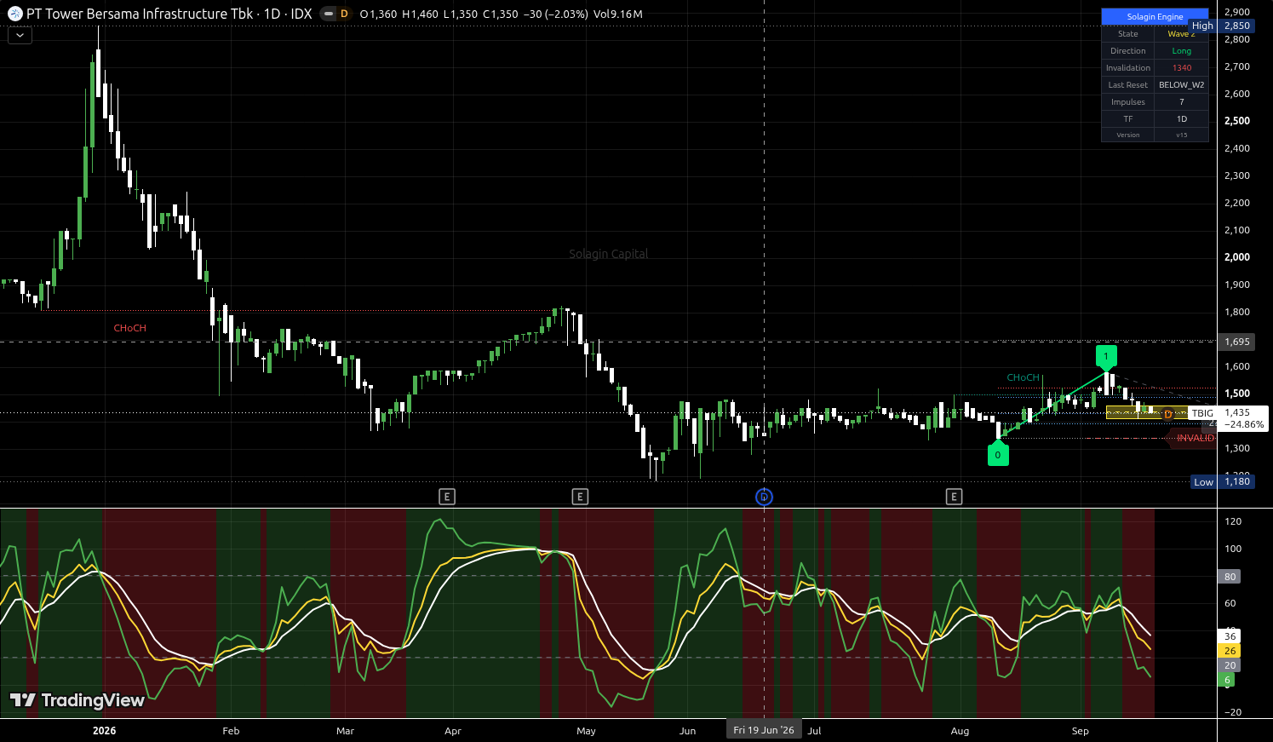Click the TBIG 1,435 last-price label
The image size is (1273, 742).
(x=1229, y=418)
